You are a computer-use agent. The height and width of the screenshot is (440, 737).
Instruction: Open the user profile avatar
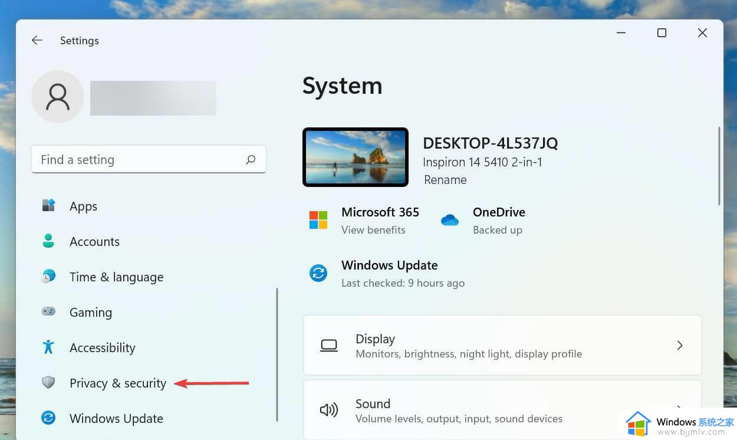click(58, 97)
